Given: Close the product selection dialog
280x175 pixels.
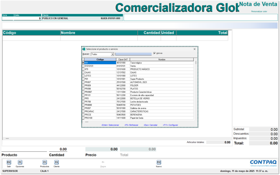Looking at the screenshot, I should 194,49.
